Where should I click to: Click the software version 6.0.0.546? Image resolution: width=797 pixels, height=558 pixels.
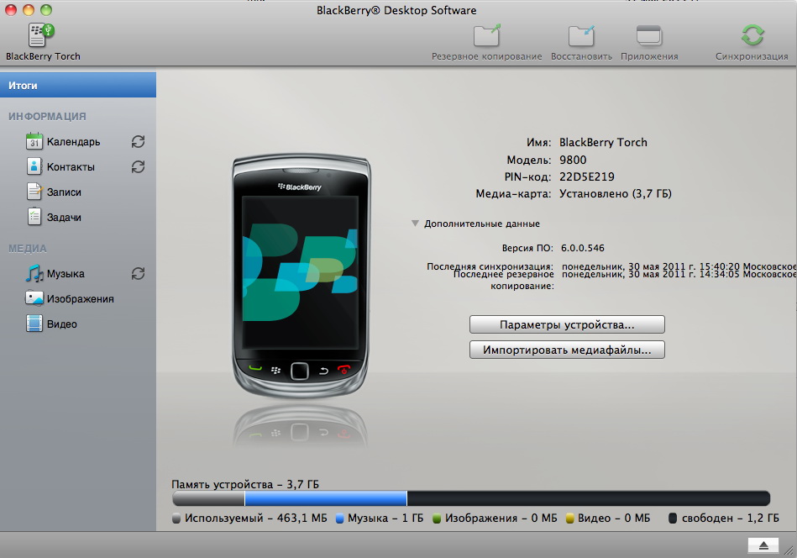coord(583,248)
